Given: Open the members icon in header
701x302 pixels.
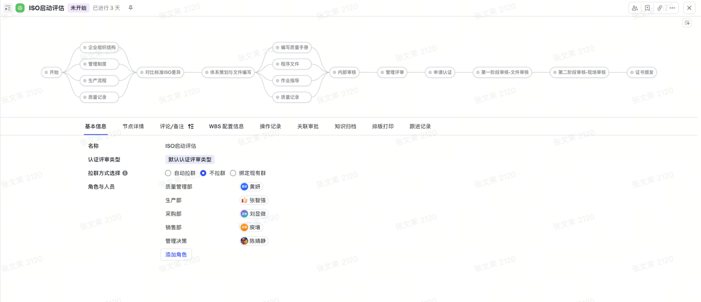Looking at the screenshot, I should click(x=635, y=8).
